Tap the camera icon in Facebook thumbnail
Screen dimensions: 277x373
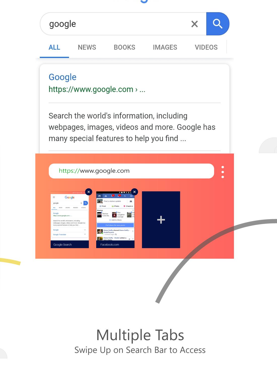tap(131, 201)
